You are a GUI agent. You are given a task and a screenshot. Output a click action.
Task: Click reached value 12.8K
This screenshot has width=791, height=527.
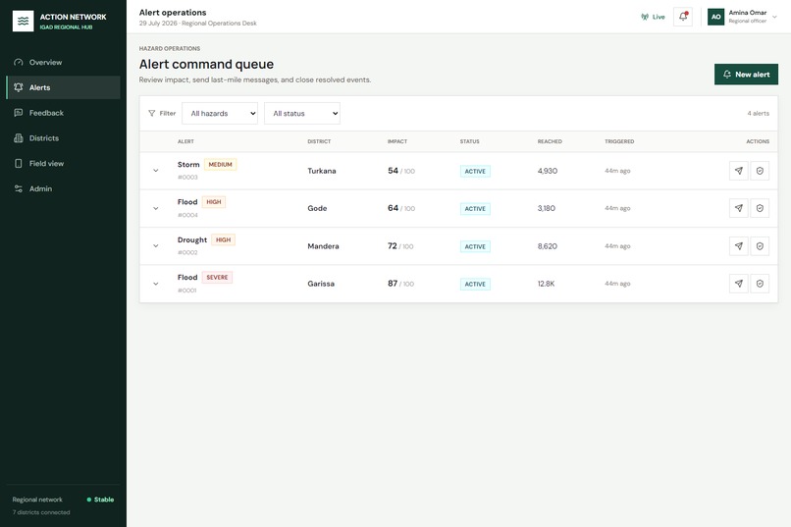(x=546, y=284)
